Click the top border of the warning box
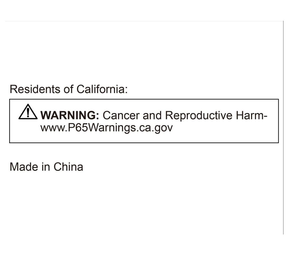Image resolution: width=289 pixels, height=256 pixels. click(144, 99)
